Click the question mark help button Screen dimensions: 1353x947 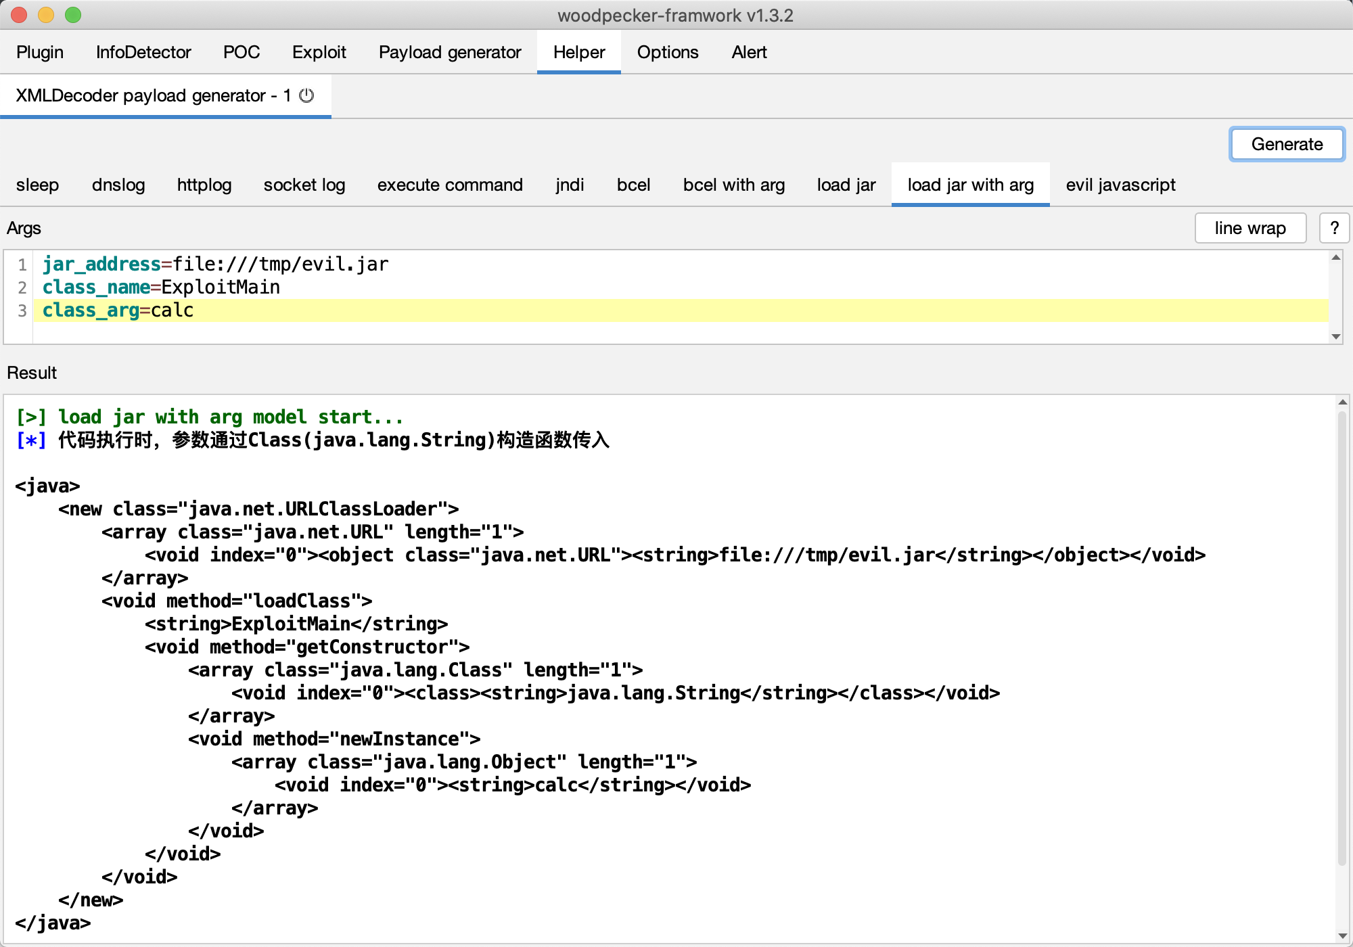point(1334,228)
